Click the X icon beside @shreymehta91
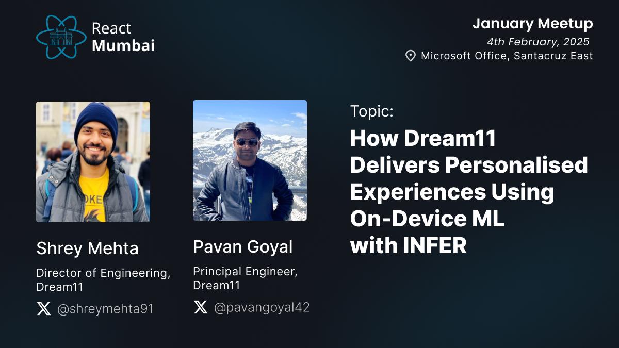 [x=44, y=309]
